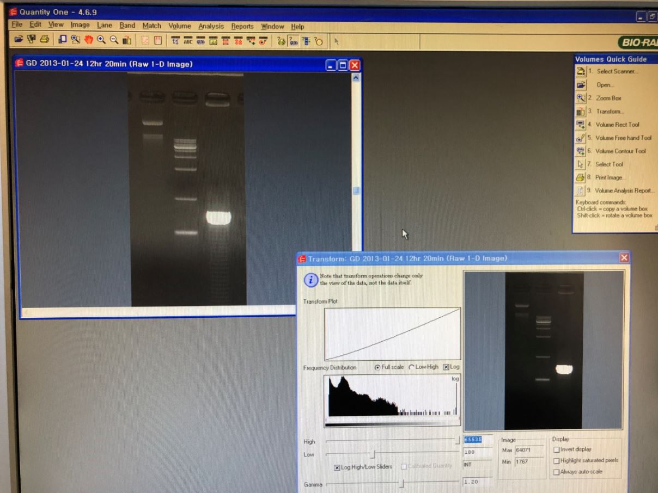Enable the Invert display checkbox
658x493 pixels.
tap(556, 449)
